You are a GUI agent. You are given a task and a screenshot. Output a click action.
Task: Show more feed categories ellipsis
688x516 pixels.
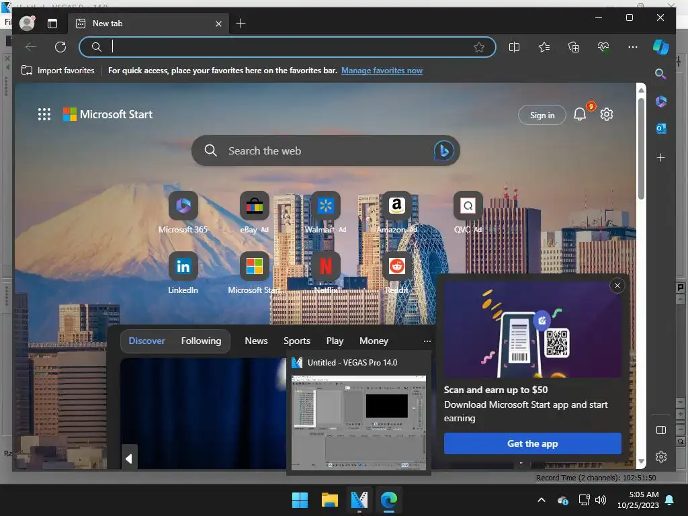[427, 341]
